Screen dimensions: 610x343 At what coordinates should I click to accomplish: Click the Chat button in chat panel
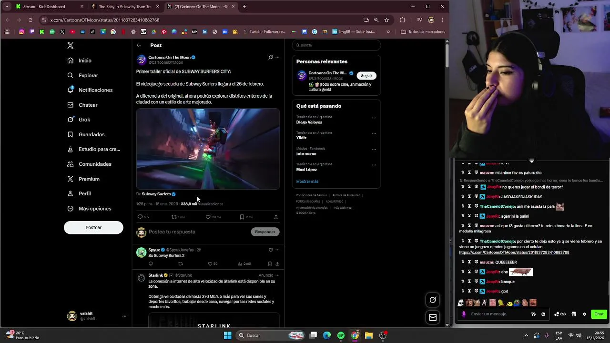pyautogui.click(x=599, y=314)
